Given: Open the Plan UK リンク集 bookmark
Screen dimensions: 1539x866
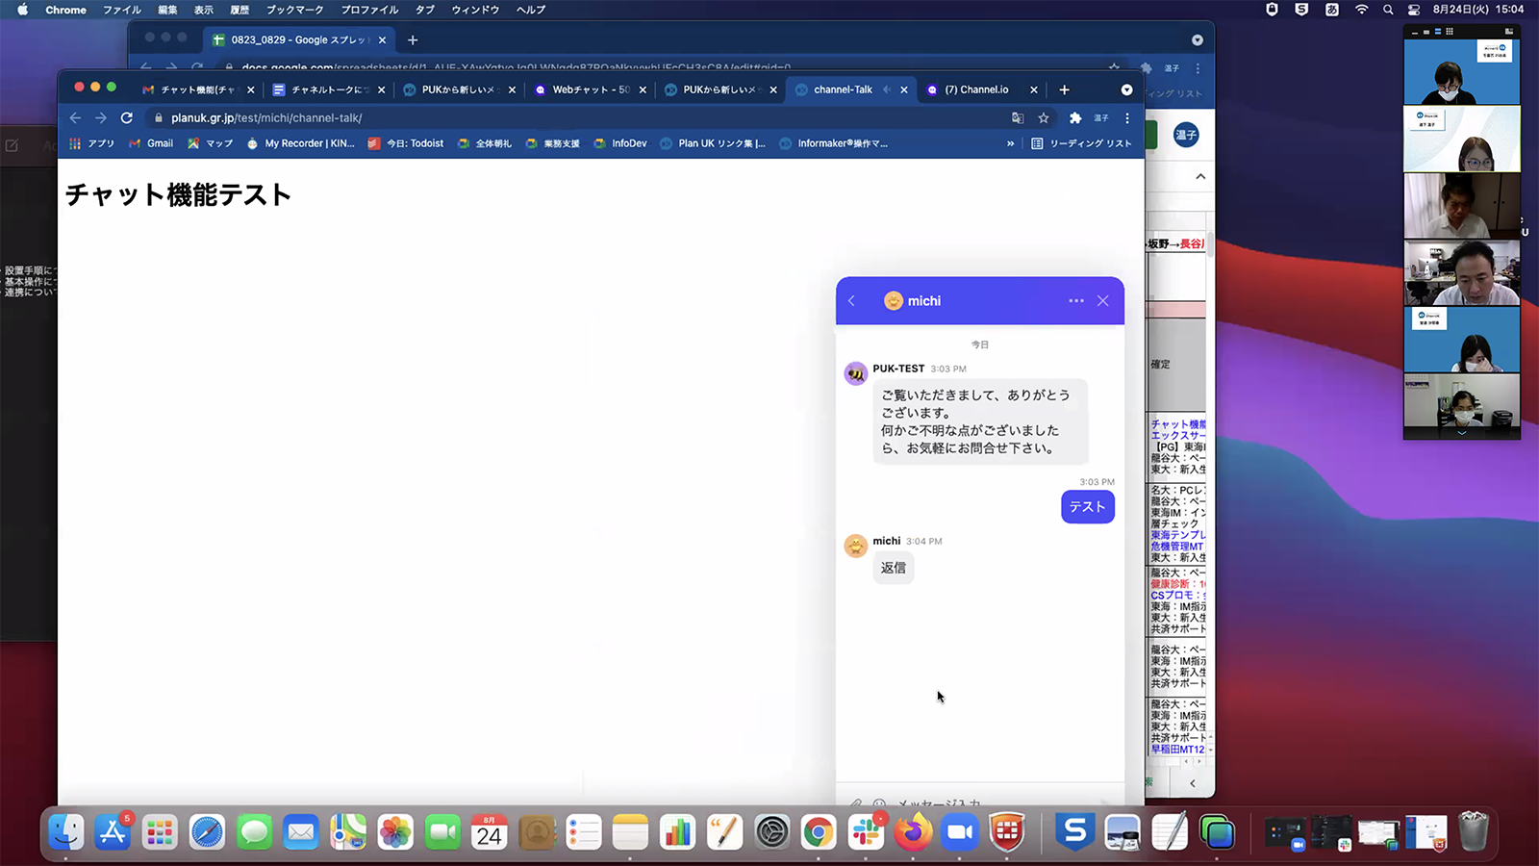Looking at the screenshot, I should click(713, 143).
